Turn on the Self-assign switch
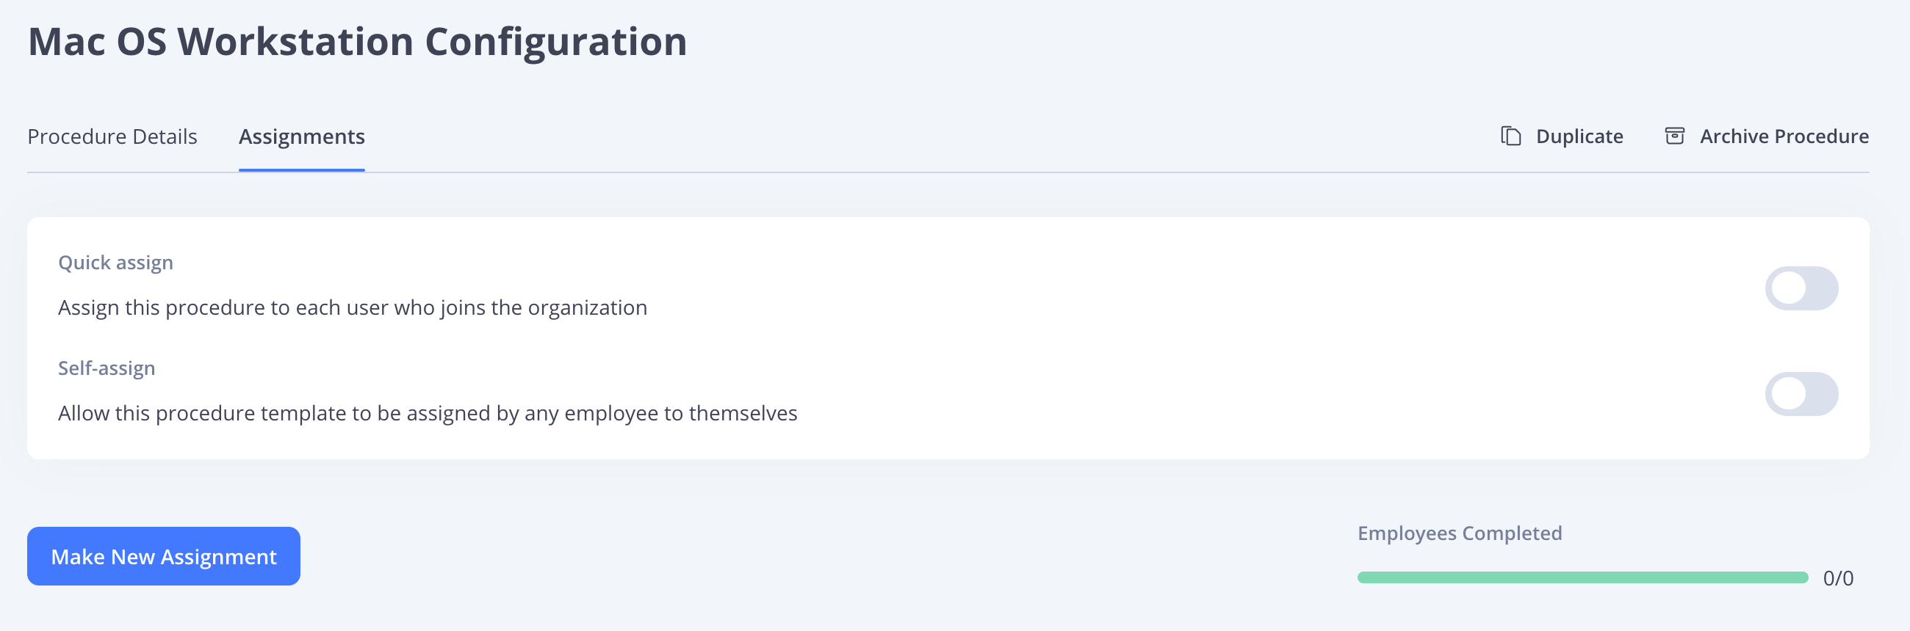Image resolution: width=1910 pixels, height=631 pixels. pos(1801,394)
